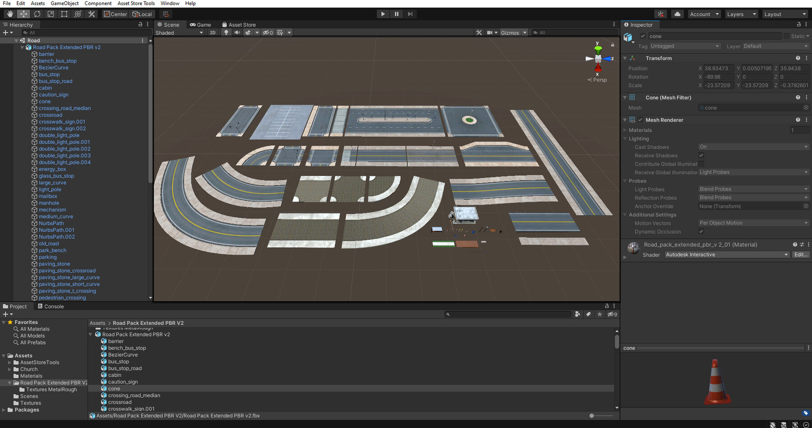
Task: Open the Shaded draw mode dropdown
Action: tap(180, 32)
